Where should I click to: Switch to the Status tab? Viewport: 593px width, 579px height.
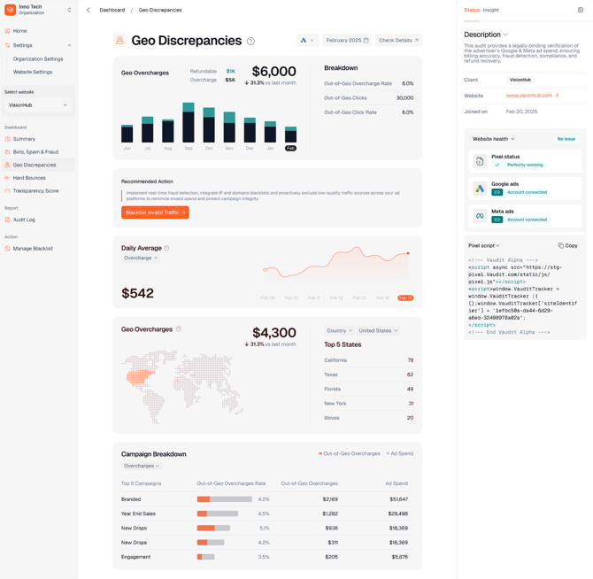pos(472,11)
